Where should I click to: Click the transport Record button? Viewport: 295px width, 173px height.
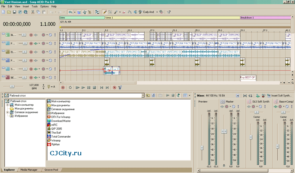pos(63,88)
